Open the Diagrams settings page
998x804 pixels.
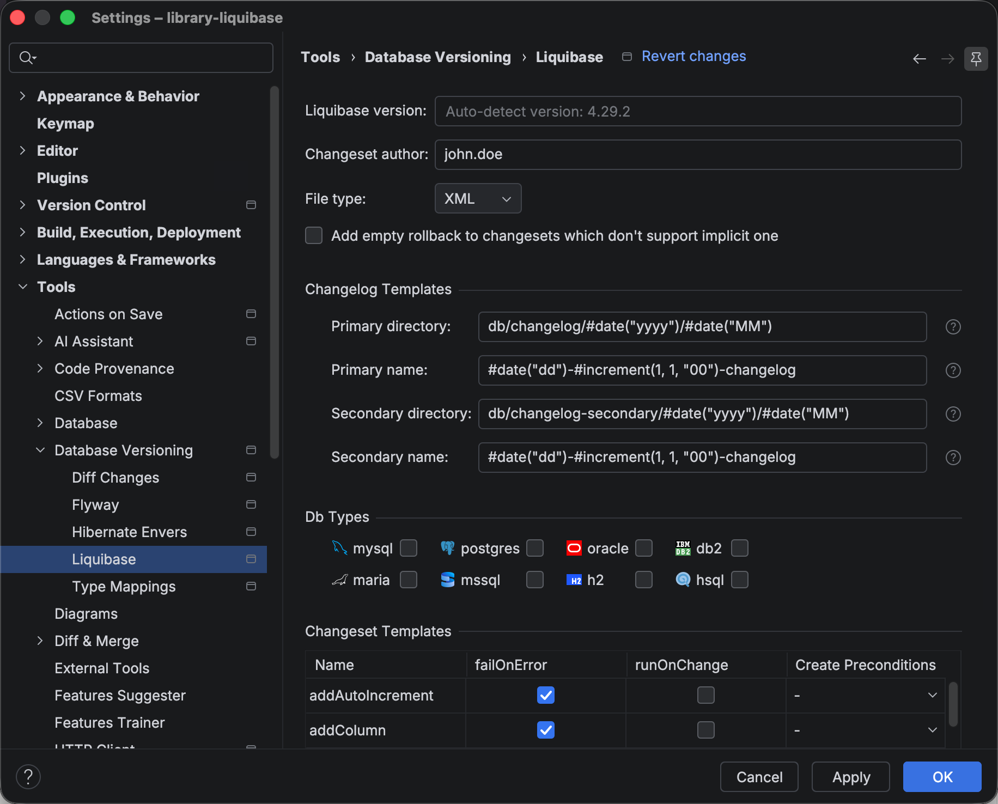point(86,614)
